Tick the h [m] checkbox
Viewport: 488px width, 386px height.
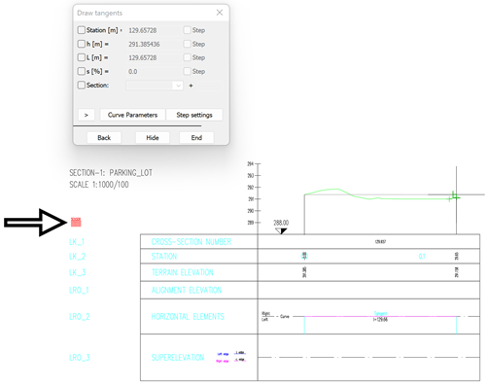tap(82, 44)
